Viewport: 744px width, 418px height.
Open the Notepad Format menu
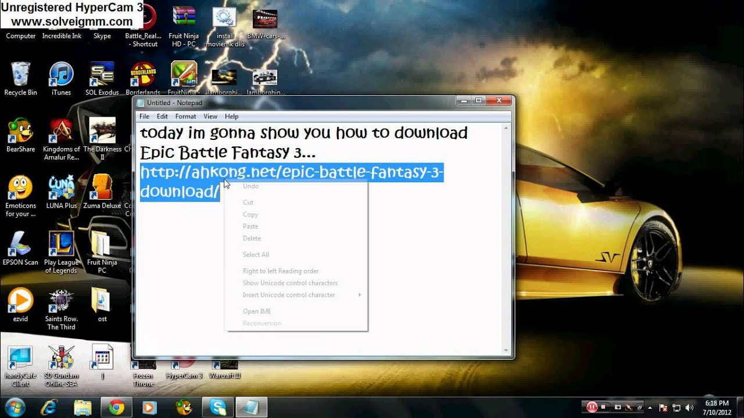click(x=185, y=117)
